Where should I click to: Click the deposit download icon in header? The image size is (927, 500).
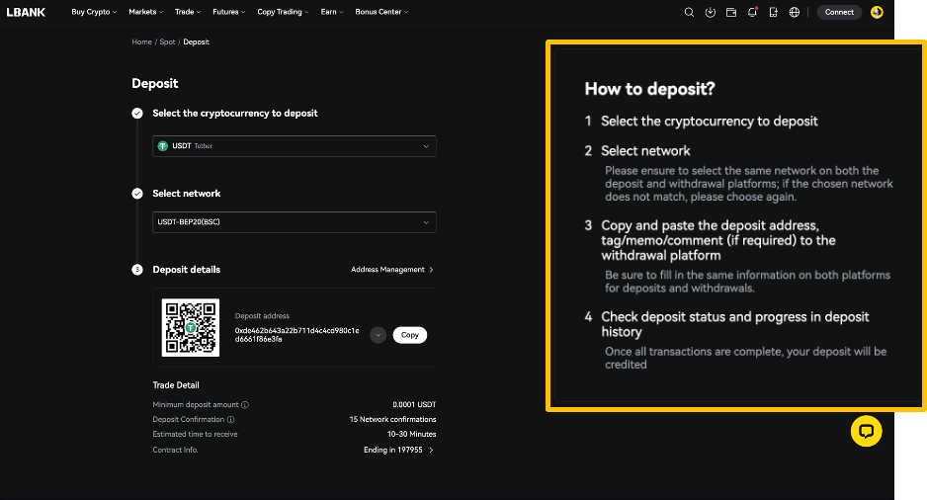tap(710, 12)
